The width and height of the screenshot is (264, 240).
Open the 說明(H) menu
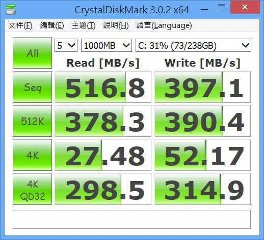coord(116,25)
